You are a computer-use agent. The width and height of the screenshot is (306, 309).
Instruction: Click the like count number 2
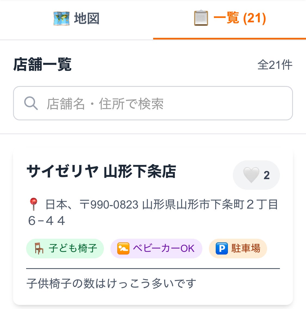point(267,175)
